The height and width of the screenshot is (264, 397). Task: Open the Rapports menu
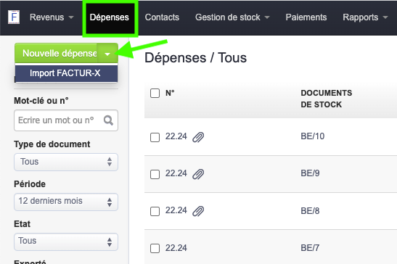point(365,17)
